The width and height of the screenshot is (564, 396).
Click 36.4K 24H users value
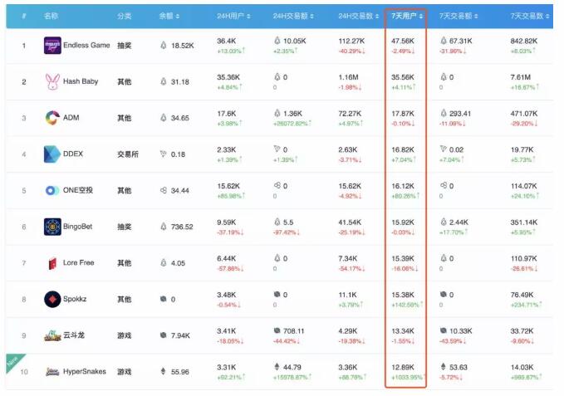tap(227, 41)
